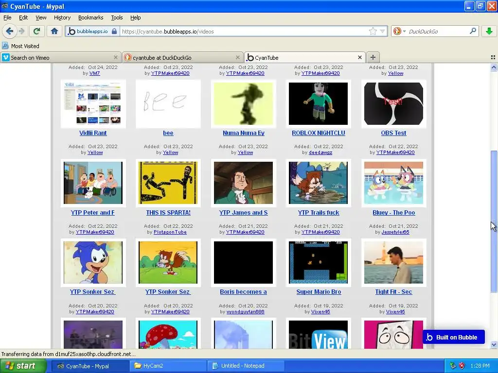This screenshot has width=498, height=373.
Task: Visit user deedawgz profile link
Action: (x=320, y=153)
